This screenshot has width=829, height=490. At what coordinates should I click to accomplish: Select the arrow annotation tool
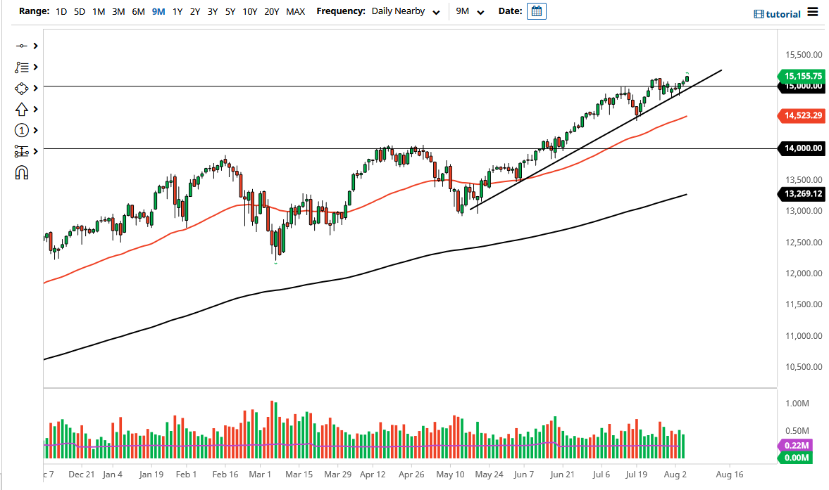[22, 109]
